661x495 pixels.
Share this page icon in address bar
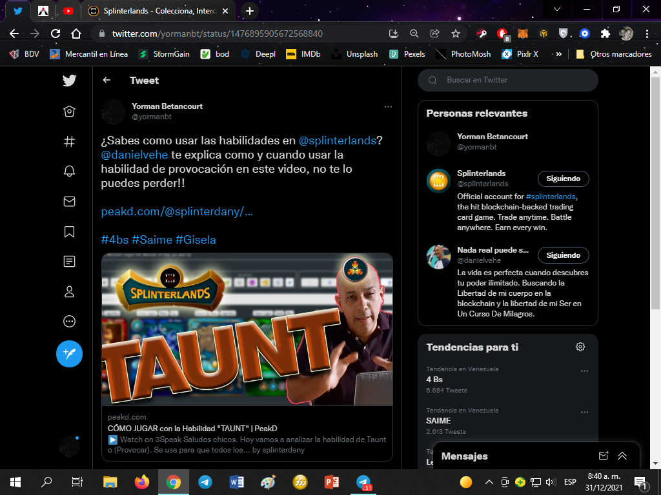point(434,34)
